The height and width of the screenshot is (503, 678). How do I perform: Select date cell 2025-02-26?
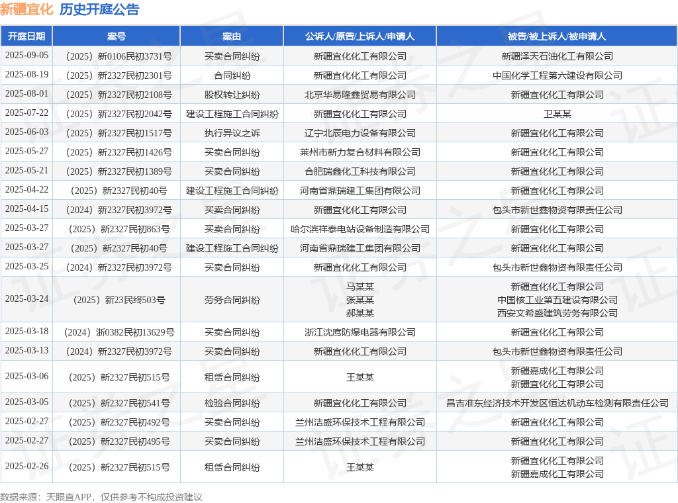(x=26, y=467)
